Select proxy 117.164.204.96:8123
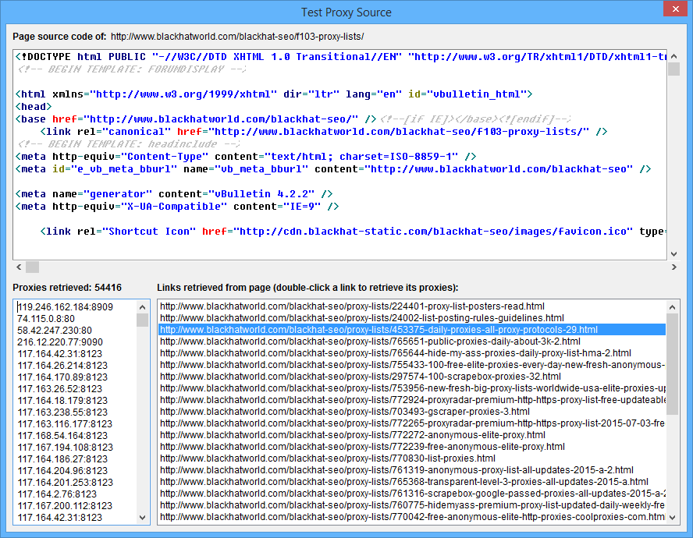This screenshot has height=538, width=693. (62, 471)
